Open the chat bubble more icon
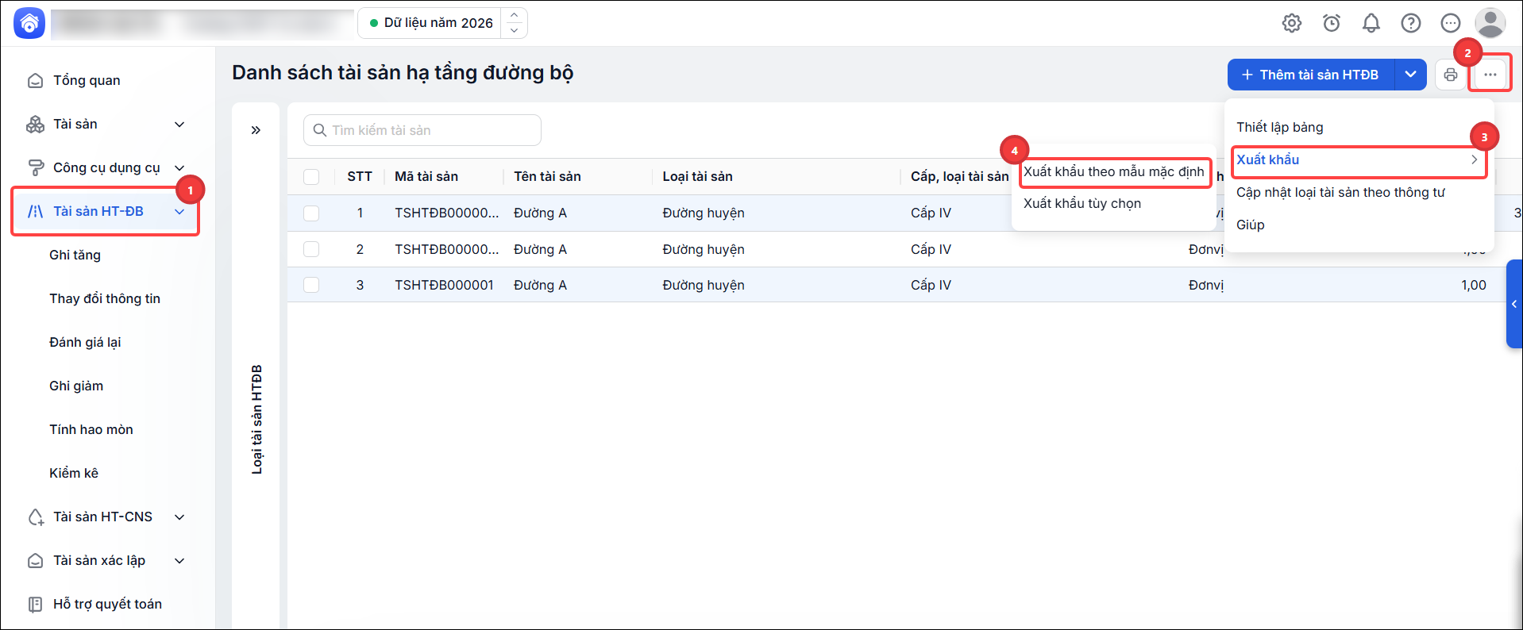 point(1451,23)
